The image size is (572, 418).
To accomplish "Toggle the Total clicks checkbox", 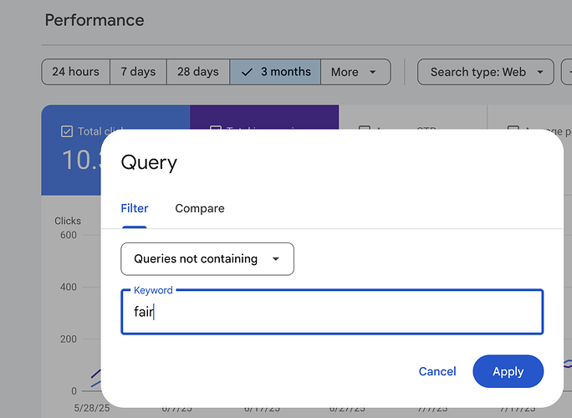I will pos(67,131).
